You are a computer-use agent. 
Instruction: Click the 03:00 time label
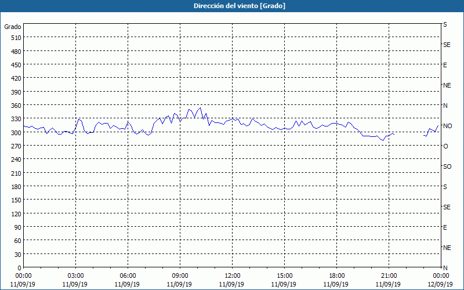pos(76,276)
